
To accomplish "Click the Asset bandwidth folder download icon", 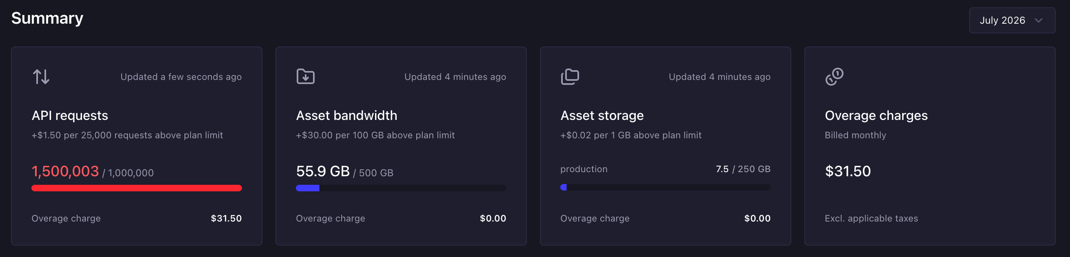I will [x=305, y=76].
